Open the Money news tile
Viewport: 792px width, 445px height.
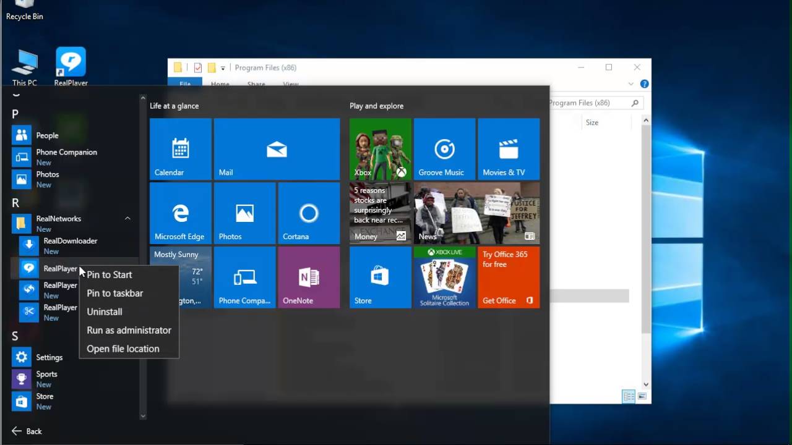point(380,213)
